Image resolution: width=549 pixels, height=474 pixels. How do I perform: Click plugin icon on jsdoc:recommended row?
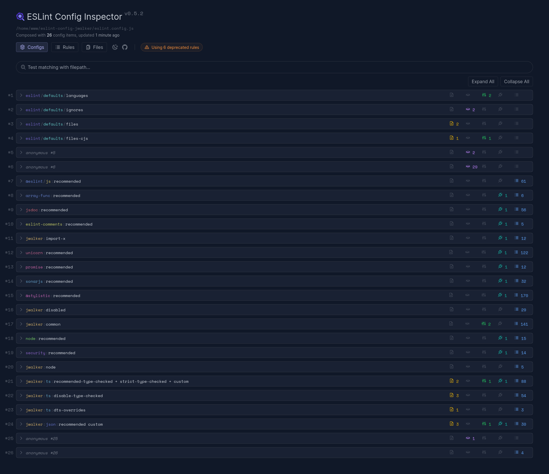[x=500, y=210]
